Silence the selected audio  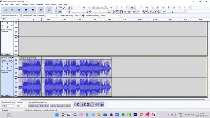click(129, 12)
